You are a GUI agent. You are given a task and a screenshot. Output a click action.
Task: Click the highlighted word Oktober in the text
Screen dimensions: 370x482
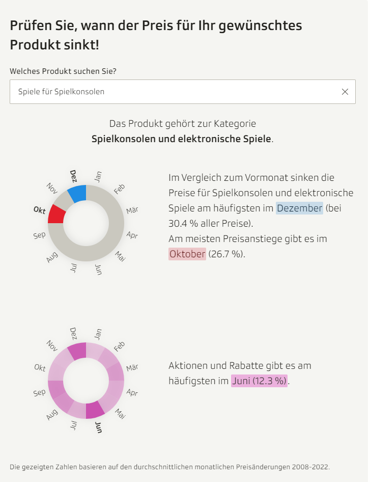(187, 254)
